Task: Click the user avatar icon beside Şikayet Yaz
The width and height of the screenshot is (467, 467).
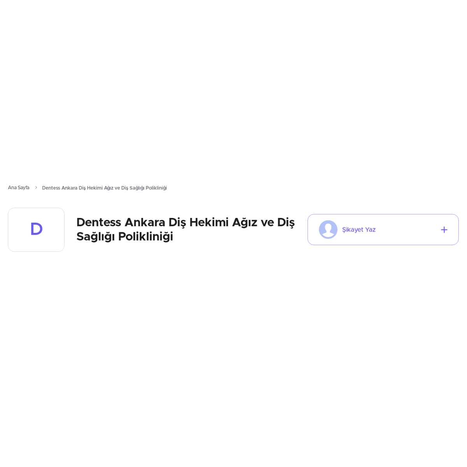Action: [328, 230]
